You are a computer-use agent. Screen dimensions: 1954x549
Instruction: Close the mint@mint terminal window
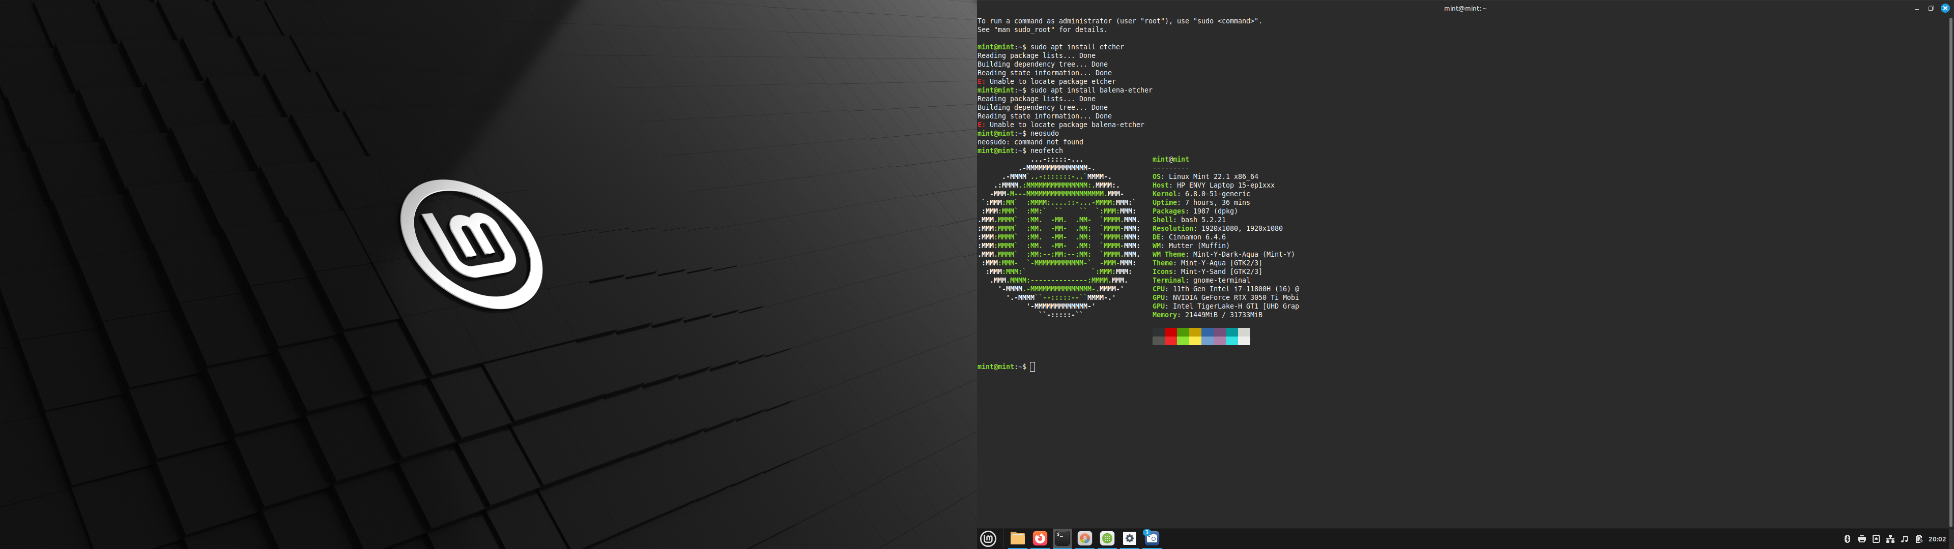coord(1945,8)
